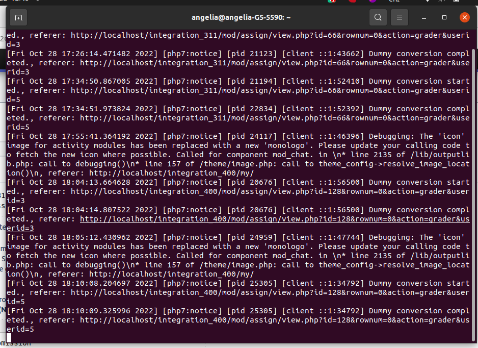Image resolution: width=478 pixels, height=348 pixels.
Task: Click the text [pid 21123]
Action: click(x=252, y=54)
